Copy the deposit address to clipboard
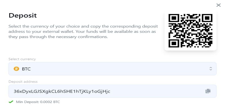The image size is (225, 112). [208, 91]
